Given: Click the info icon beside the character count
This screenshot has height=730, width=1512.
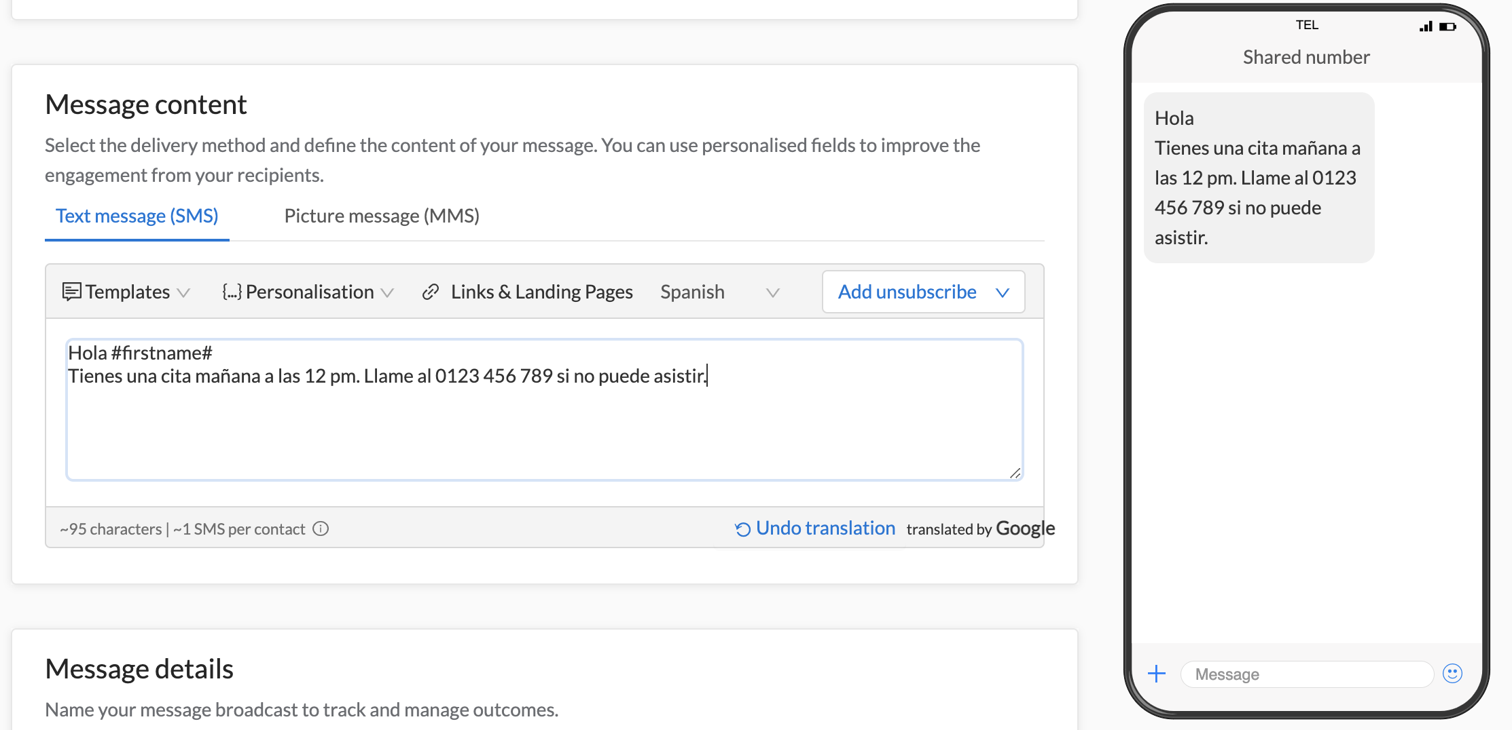Looking at the screenshot, I should (x=321, y=529).
